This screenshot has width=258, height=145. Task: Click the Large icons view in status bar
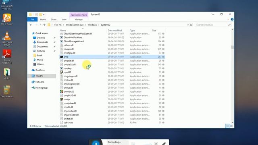(231, 126)
